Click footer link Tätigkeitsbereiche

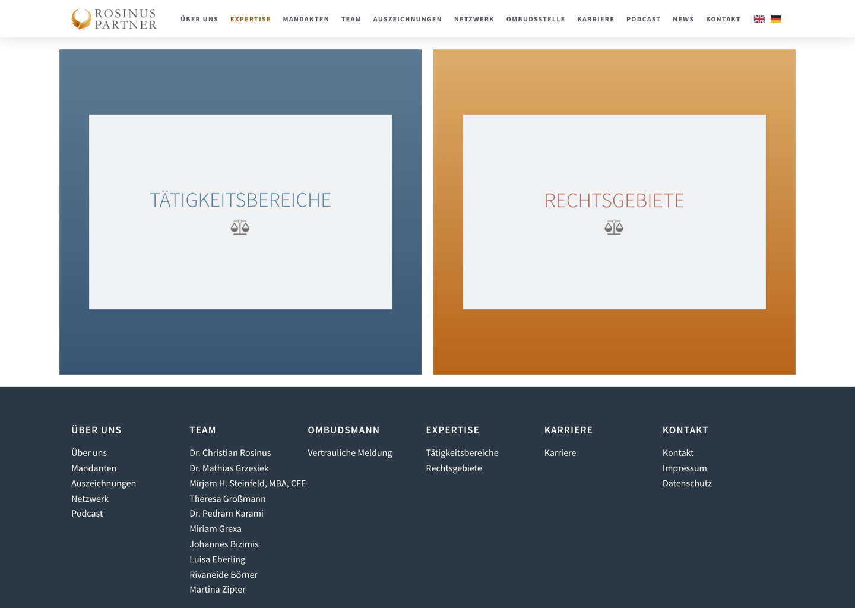(462, 452)
